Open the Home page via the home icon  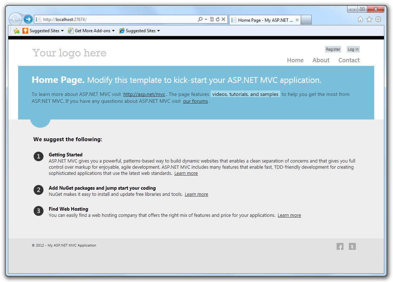[360, 19]
